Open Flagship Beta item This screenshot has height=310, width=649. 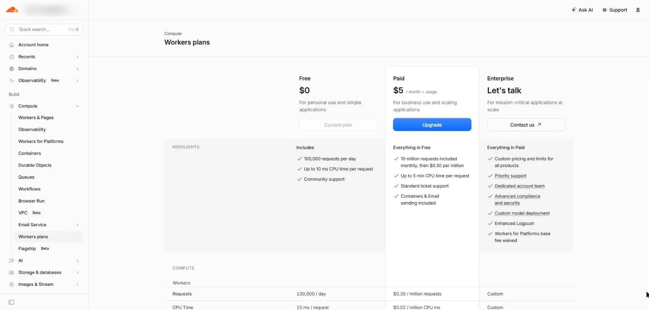(48, 248)
